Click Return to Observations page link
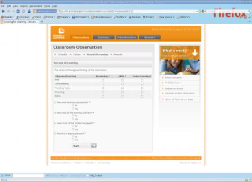The width and height of the screenshot is (252, 182). 179,99
